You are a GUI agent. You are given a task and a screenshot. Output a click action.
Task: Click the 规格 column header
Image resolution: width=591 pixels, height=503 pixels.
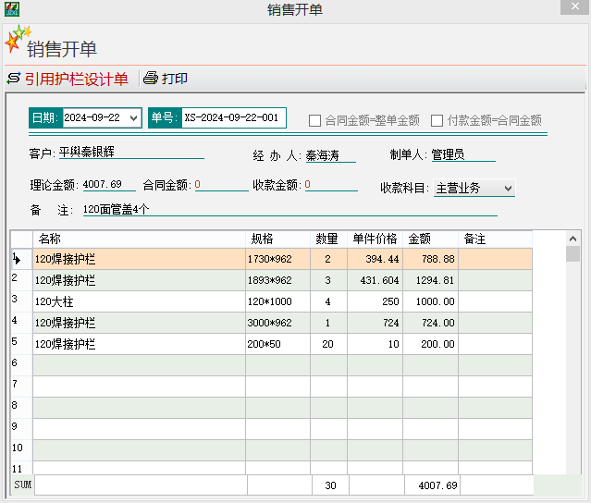[x=277, y=239]
